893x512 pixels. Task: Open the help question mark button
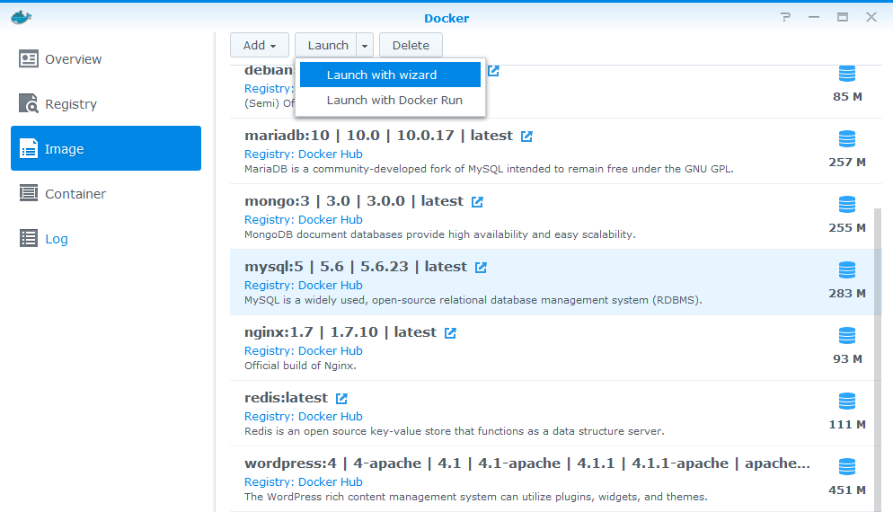coord(786,17)
